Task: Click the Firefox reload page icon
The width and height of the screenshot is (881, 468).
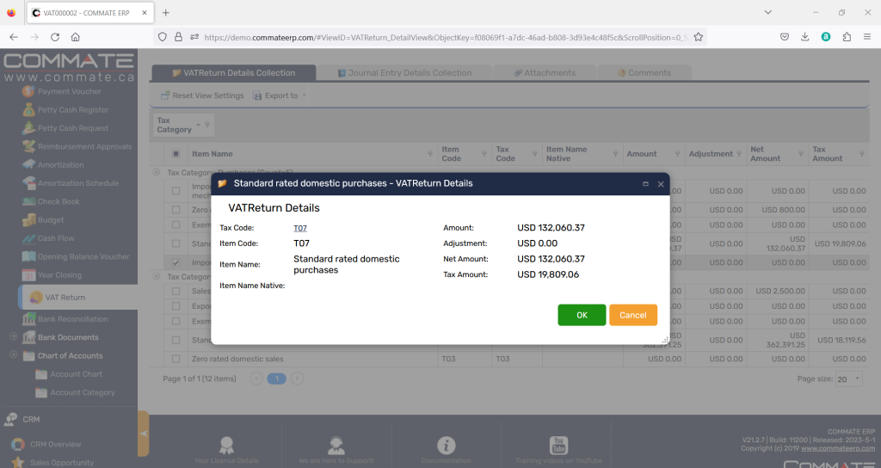Action: point(55,37)
